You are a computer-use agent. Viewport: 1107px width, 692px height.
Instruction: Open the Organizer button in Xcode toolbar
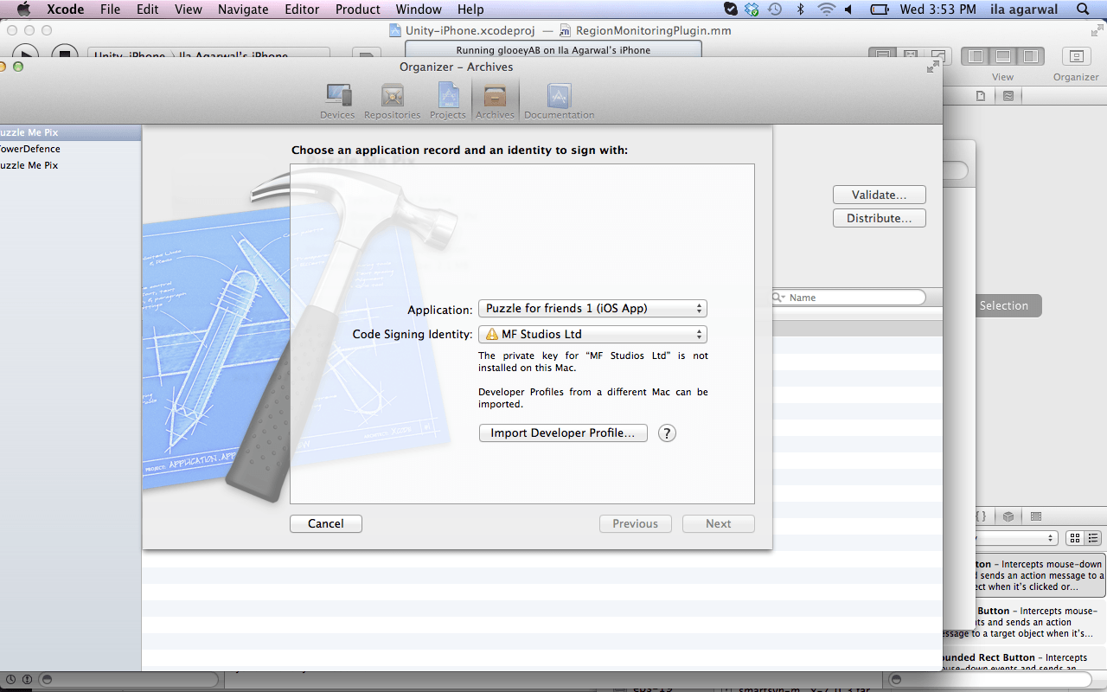click(x=1076, y=57)
